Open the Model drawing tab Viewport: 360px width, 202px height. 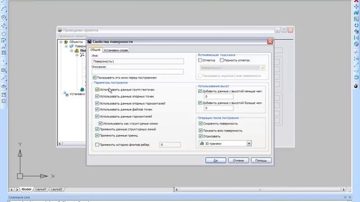(26, 190)
